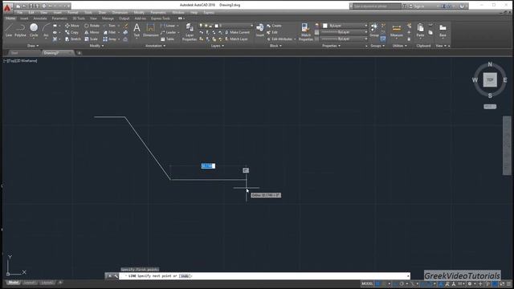Click Insert block icon

(x=260, y=31)
